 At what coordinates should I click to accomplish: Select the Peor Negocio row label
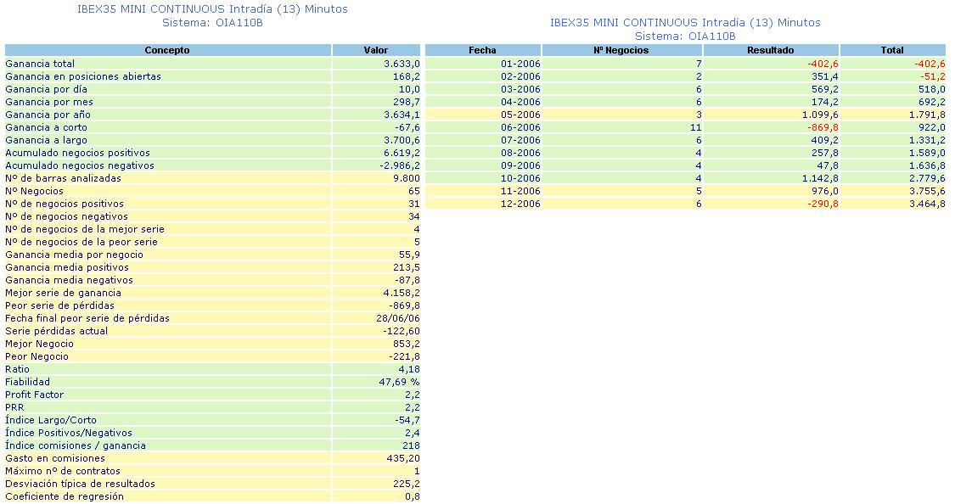(39, 356)
